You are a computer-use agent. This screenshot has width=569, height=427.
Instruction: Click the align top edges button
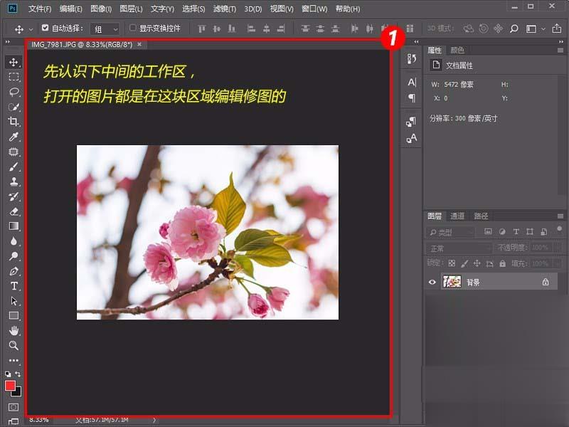[x=201, y=28]
